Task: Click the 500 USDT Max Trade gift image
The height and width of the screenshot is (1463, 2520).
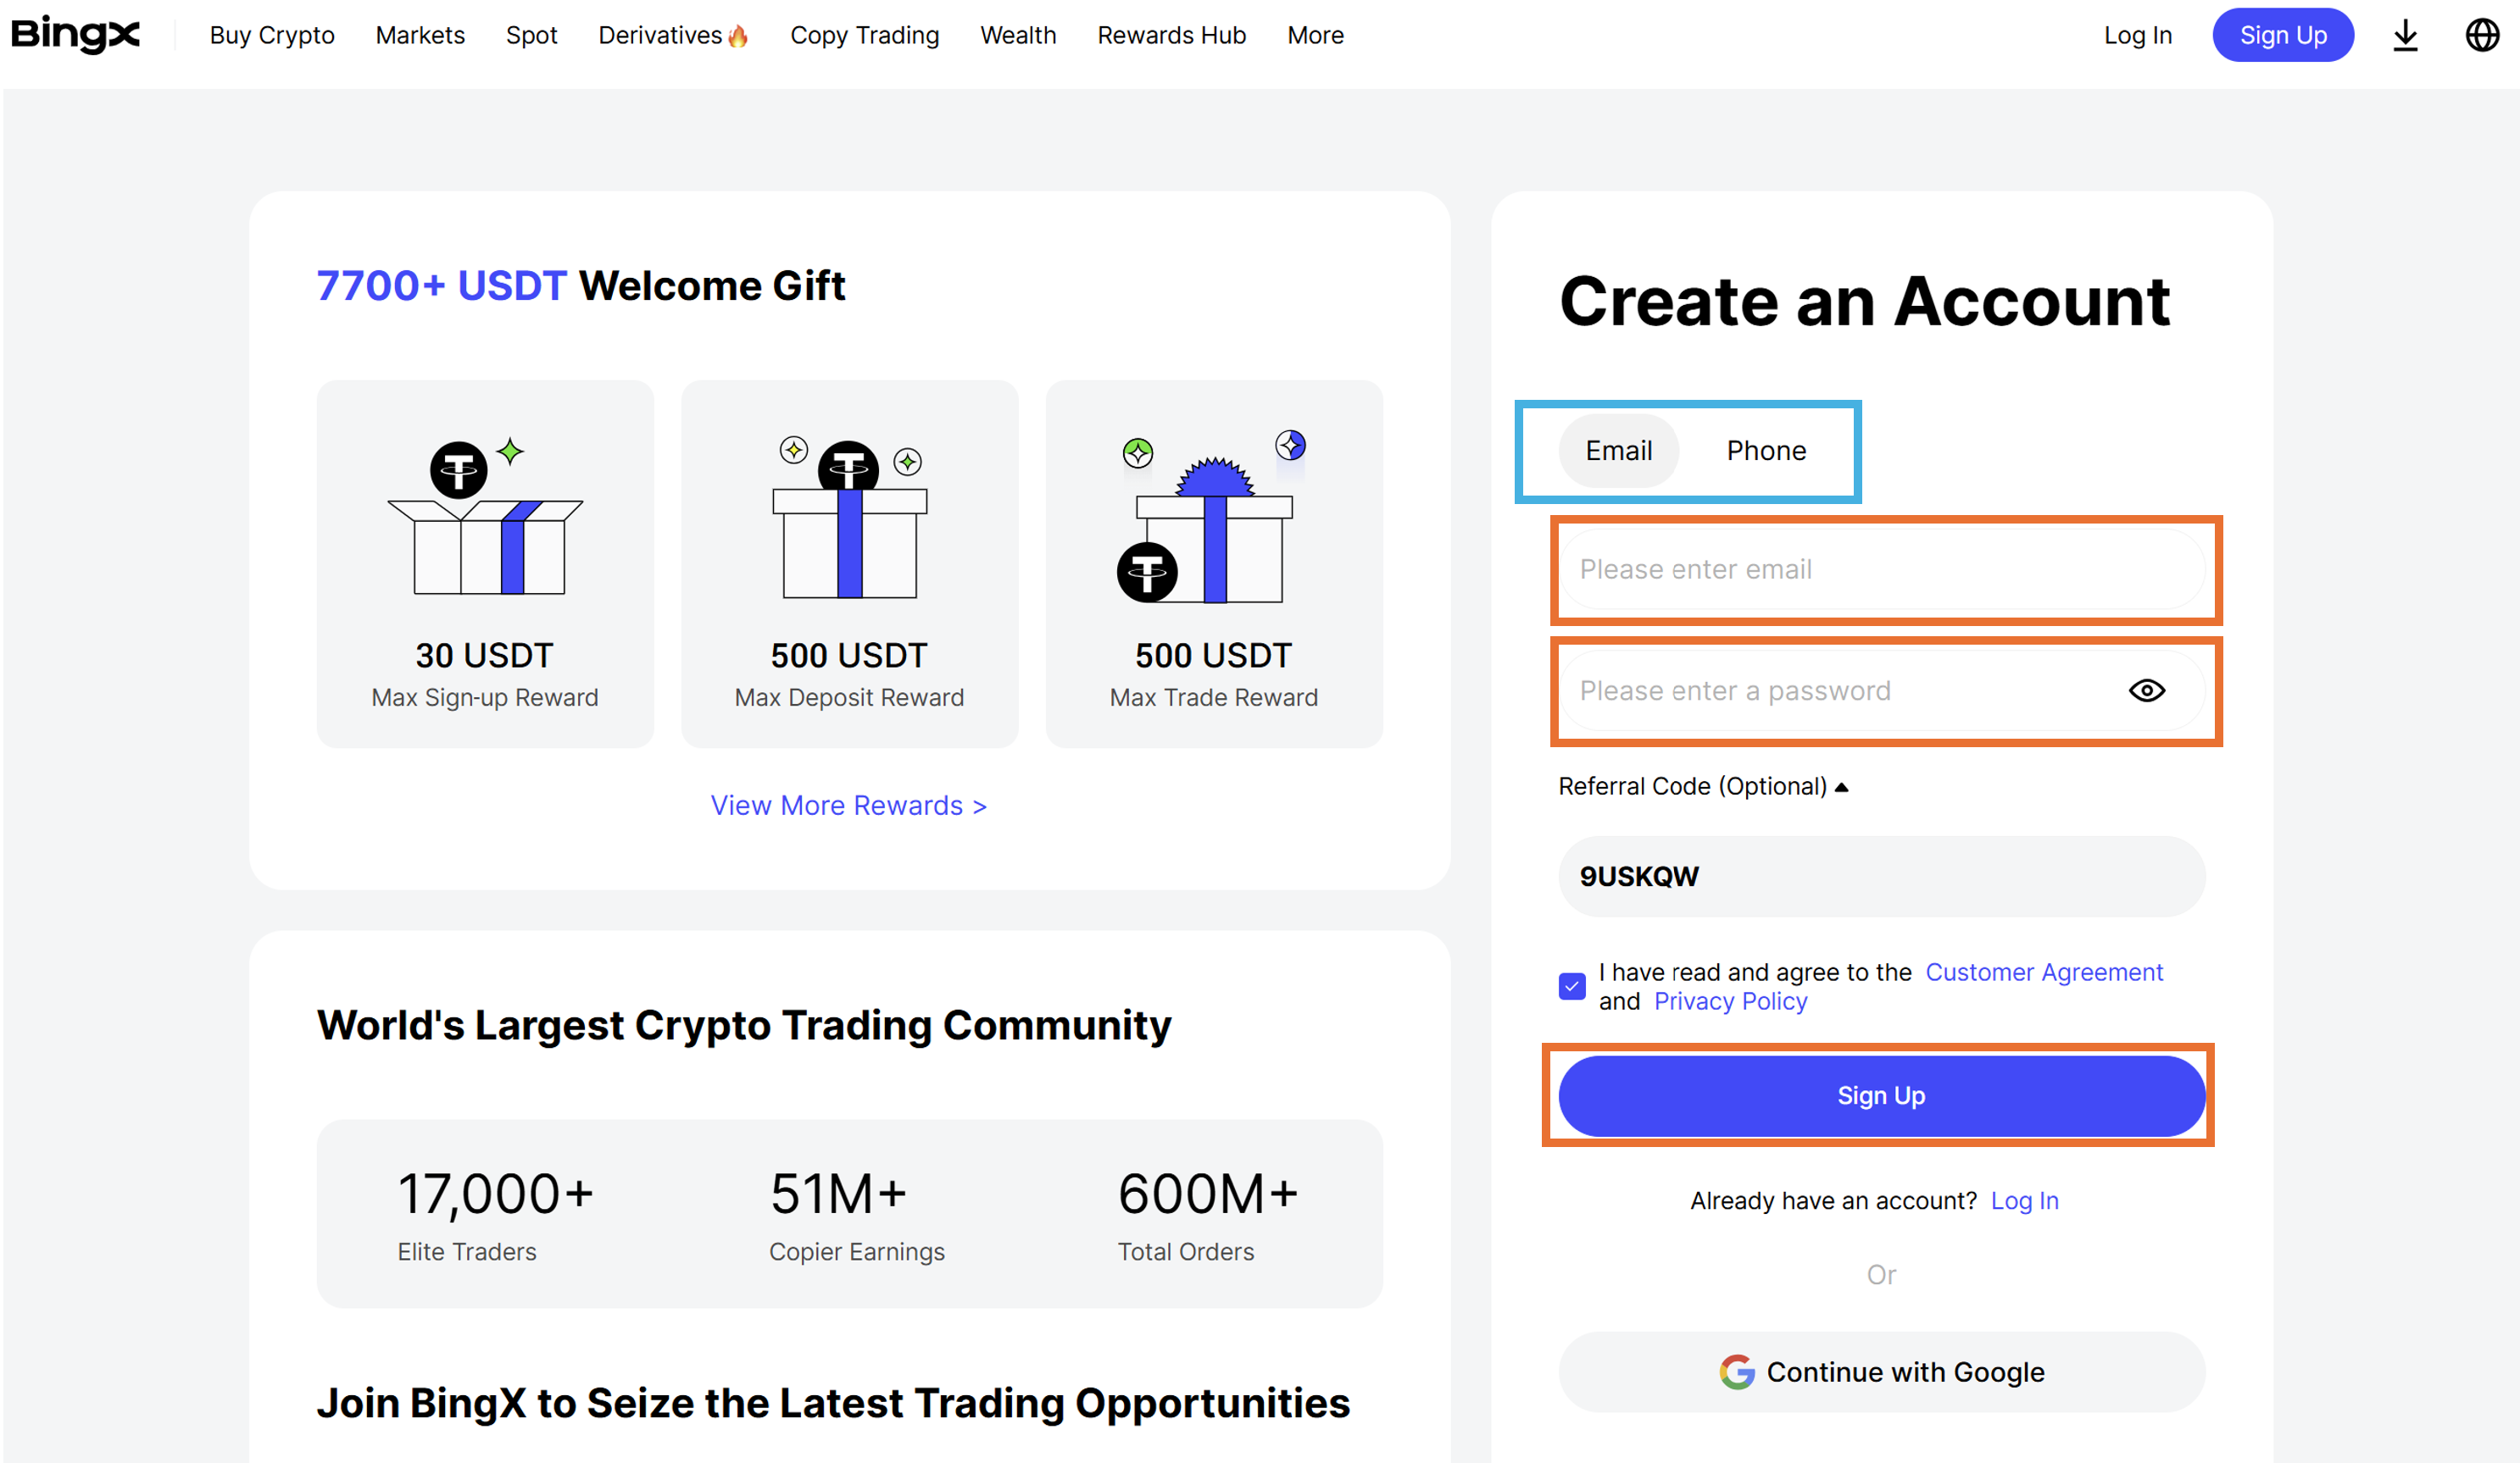Action: (1212, 518)
